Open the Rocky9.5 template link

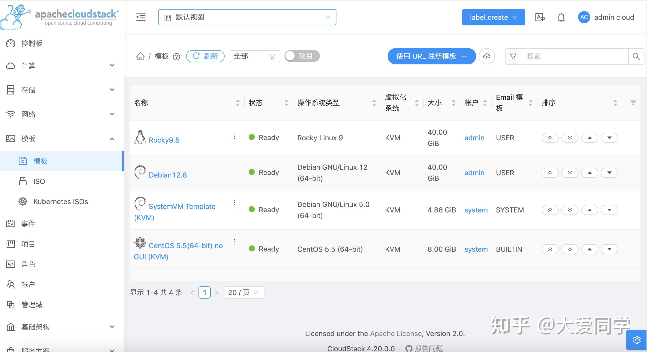[x=164, y=140]
